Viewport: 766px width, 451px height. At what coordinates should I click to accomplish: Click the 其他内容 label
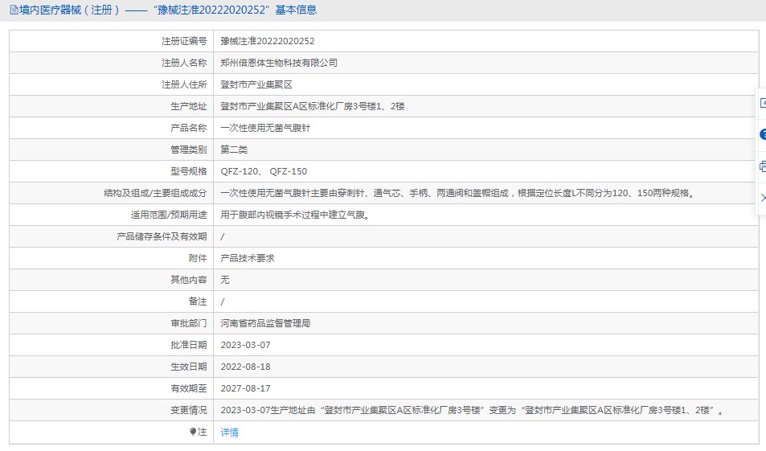[x=189, y=280]
